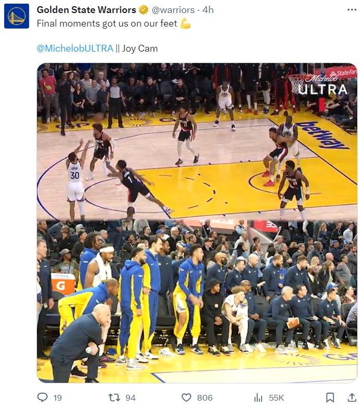Click the gold verified badge
The width and height of the screenshot is (364, 411).
143,10
